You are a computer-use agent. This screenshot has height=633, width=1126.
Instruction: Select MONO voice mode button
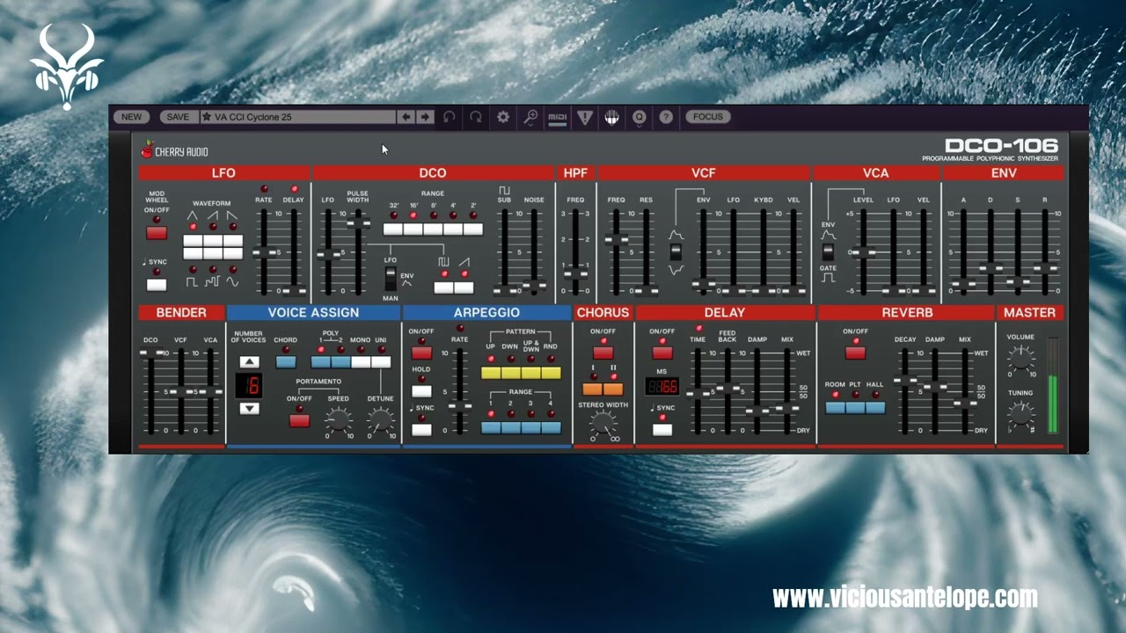361,361
